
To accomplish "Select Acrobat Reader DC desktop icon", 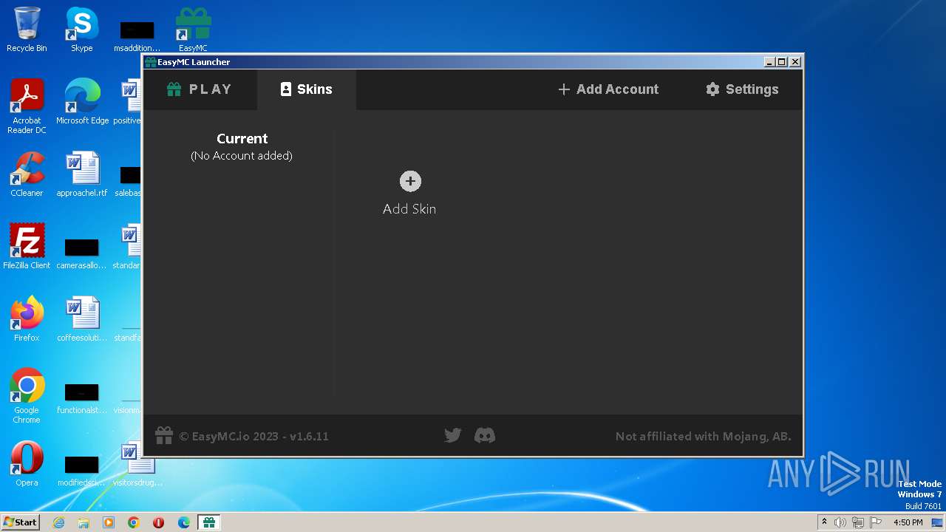I will point(27,106).
